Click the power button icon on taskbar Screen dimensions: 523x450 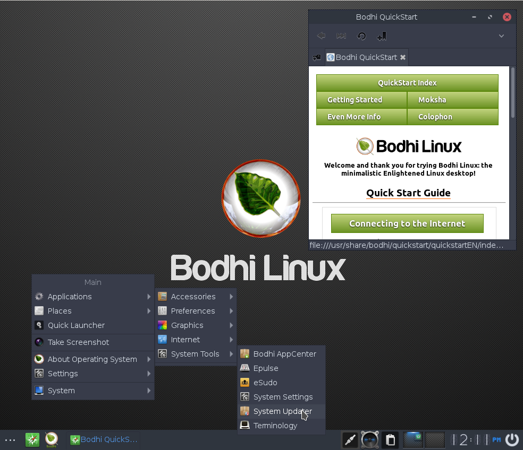512,440
